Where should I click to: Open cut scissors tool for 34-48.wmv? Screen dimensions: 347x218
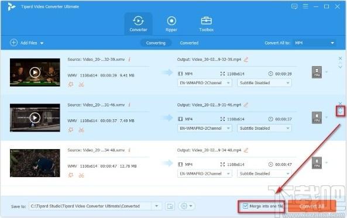(x=81, y=175)
